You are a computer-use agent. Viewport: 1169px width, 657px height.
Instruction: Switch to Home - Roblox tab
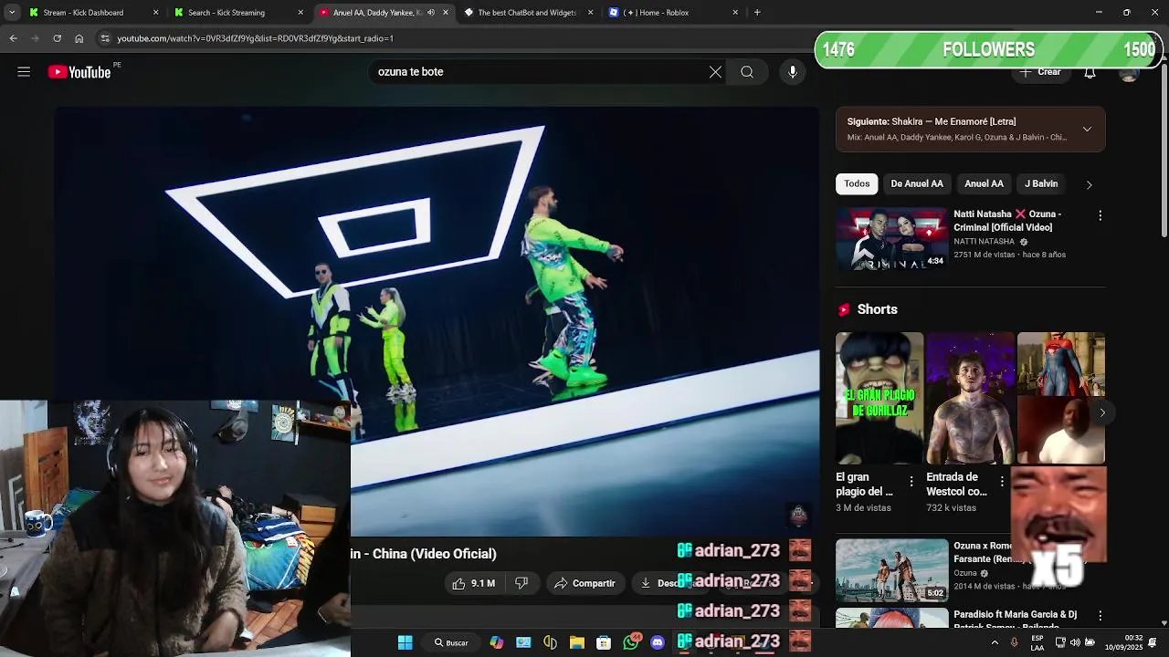point(671,13)
